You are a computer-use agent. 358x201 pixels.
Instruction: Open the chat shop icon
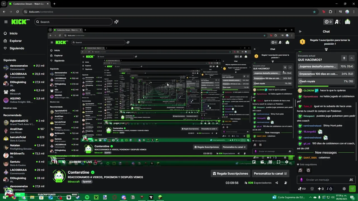click(x=312, y=189)
